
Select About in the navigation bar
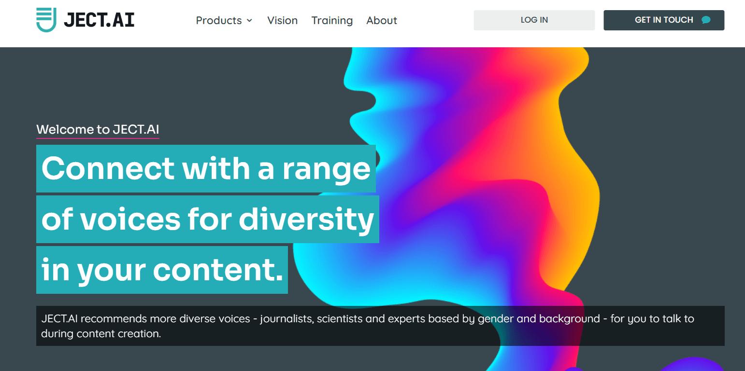coord(382,20)
